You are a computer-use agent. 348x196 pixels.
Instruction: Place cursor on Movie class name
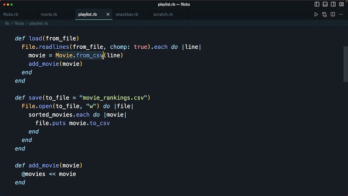(x=64, y=55)
